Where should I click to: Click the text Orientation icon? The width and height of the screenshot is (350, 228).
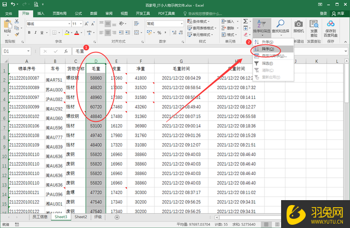pyautogui.click(x=121, y=24)
